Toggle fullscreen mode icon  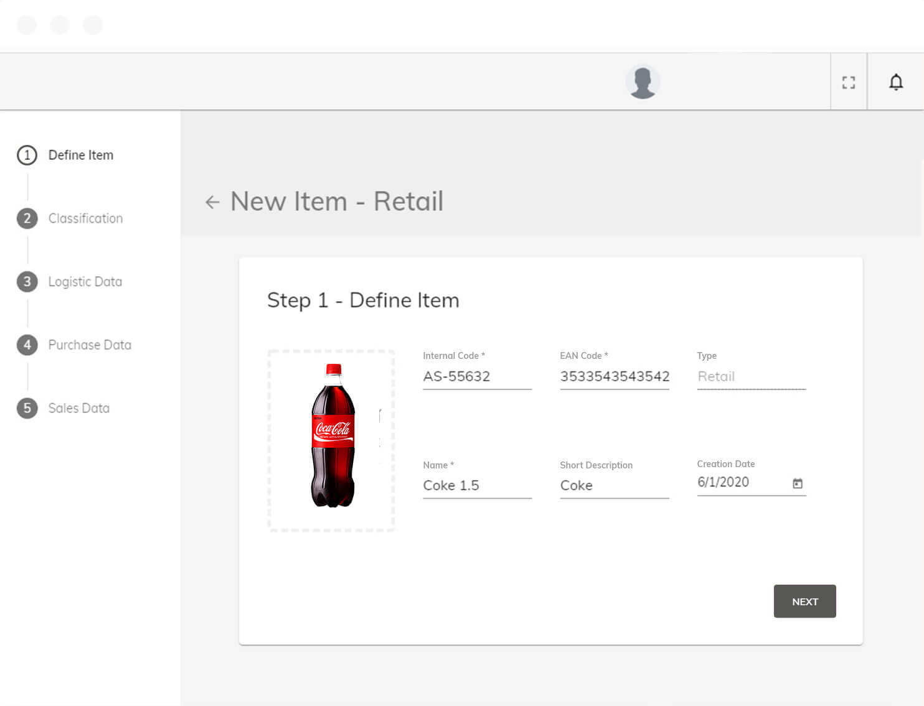point(849,82)
